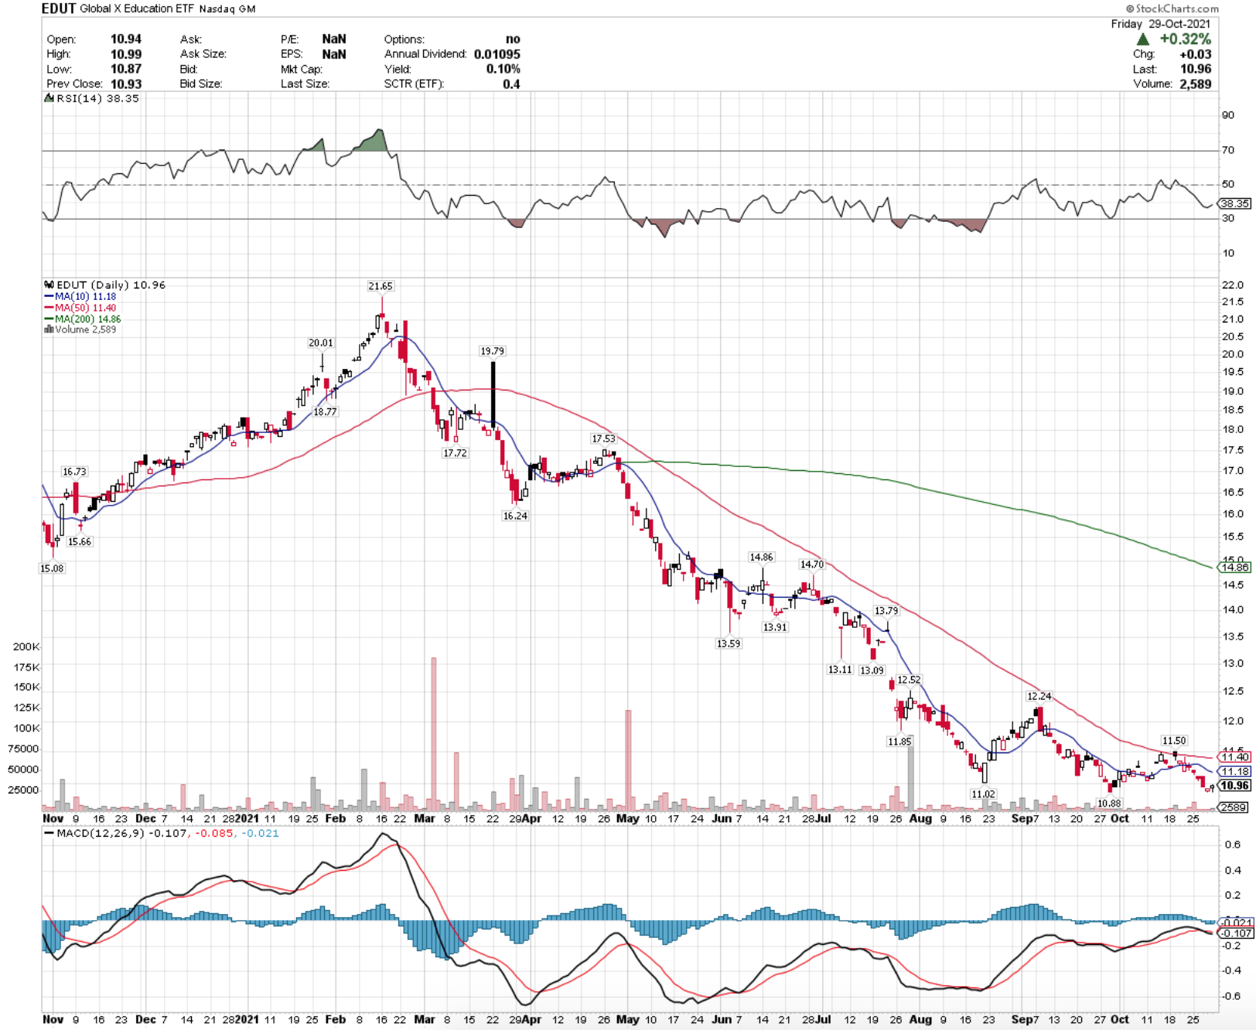Click the green up-arrow change icon
The image size is (1256, 1030).
click(x=1143, y=39)
